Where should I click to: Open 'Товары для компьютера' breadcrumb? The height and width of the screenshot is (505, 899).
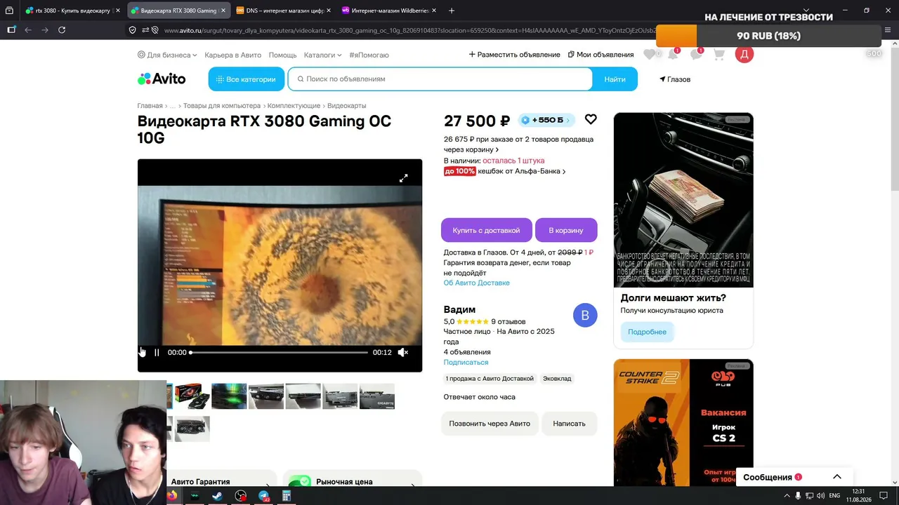(x=222, y=106)
